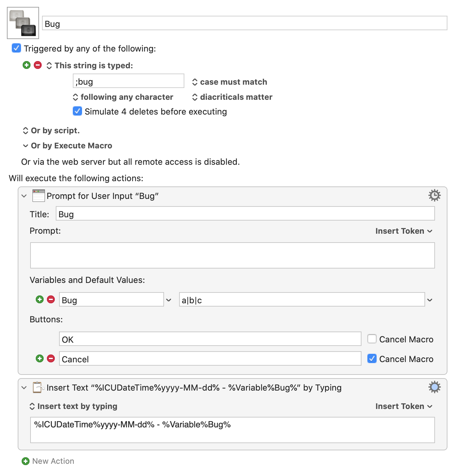
Task: Open gear menu for Prompt for User Input
Action: 434,195
